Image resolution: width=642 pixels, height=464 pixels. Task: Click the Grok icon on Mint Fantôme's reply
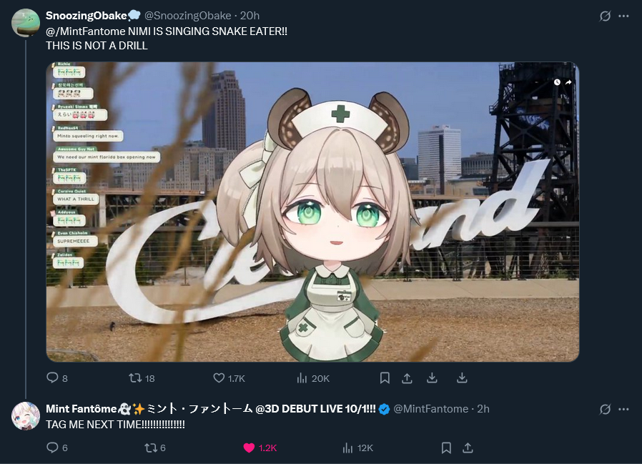[605, 409]
